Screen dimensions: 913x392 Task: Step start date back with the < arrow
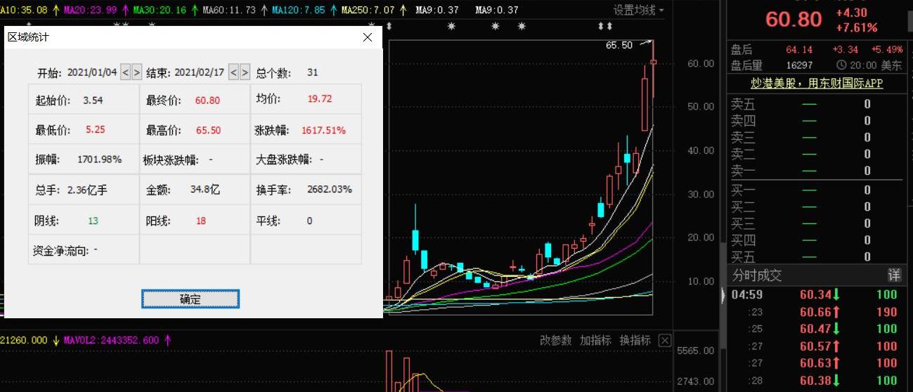pyautogui.click(x=126, y=72)
